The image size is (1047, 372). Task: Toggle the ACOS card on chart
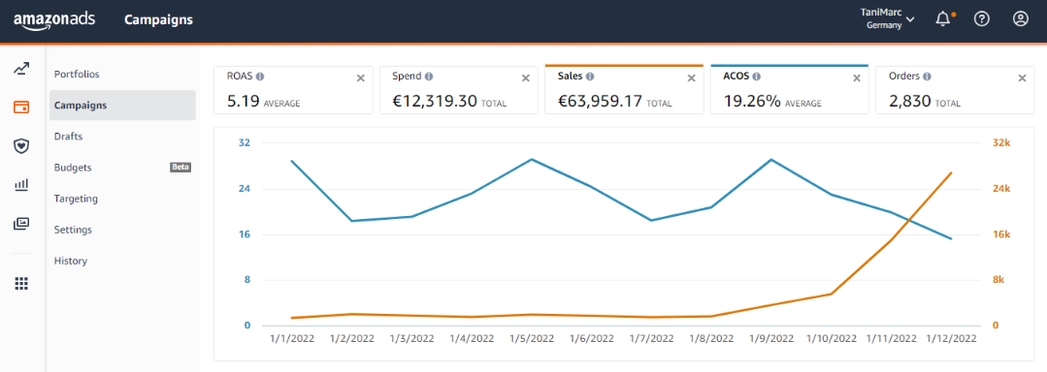click(x=789, y=90)
